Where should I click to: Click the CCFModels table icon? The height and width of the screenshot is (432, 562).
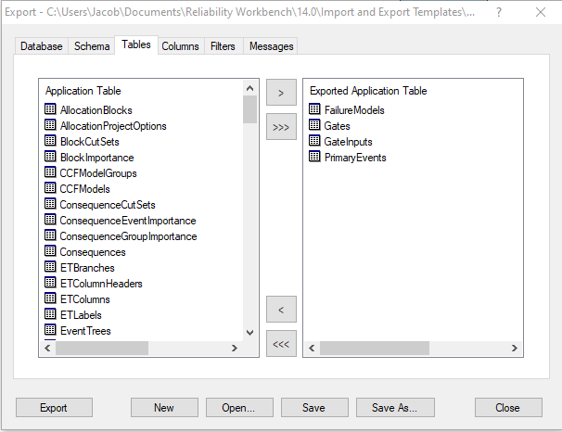coord(51,188)
